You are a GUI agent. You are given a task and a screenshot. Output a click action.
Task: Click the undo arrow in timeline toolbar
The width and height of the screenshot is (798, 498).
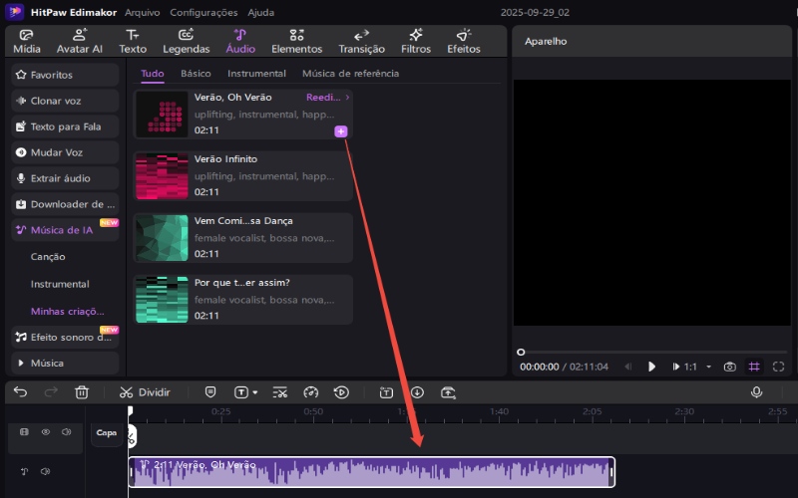point(20,392)
